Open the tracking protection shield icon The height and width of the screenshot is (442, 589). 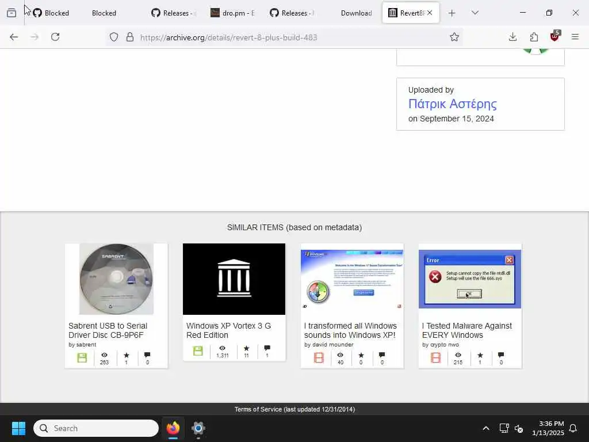[x=114, y=37]
